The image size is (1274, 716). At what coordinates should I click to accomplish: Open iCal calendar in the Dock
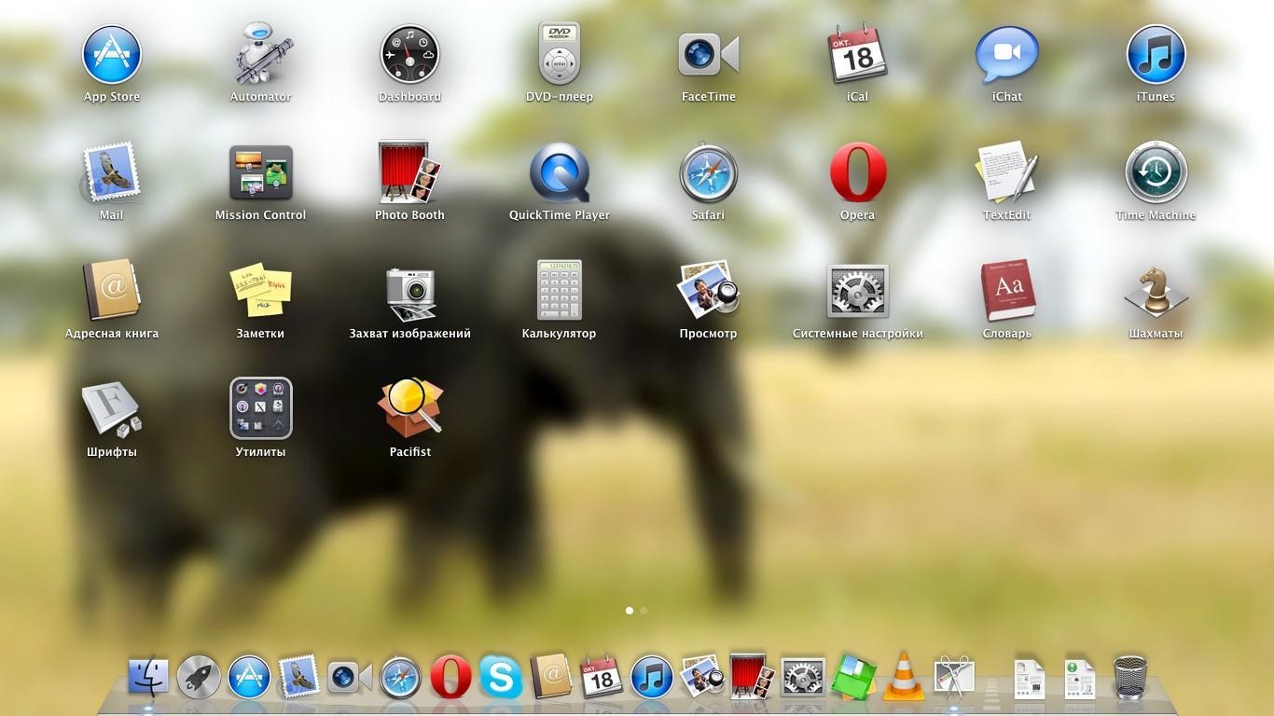pos(602,677)
